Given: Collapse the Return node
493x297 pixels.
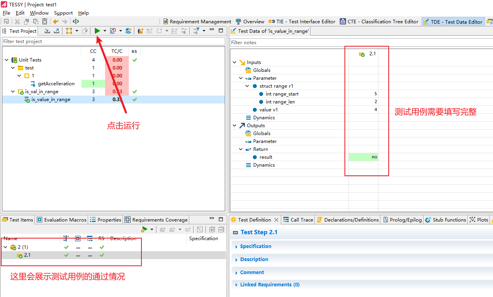Looking at the screenshot, I should [x=241, y=149].
